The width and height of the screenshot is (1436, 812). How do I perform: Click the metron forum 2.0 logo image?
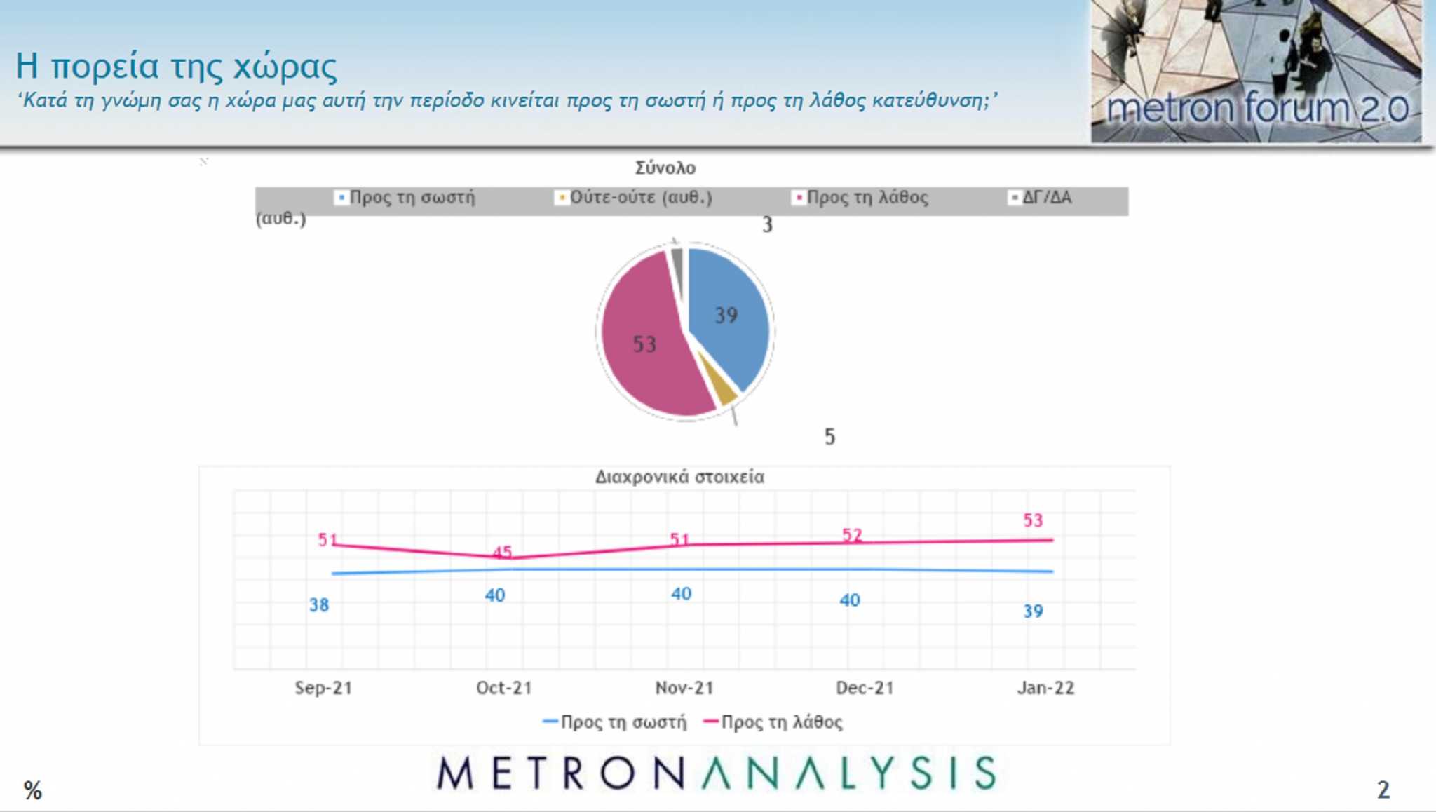[1256, 70]
